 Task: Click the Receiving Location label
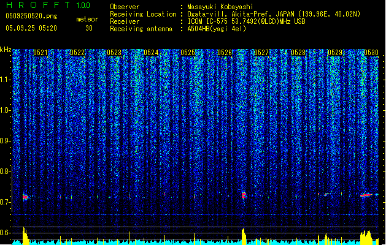143,14
